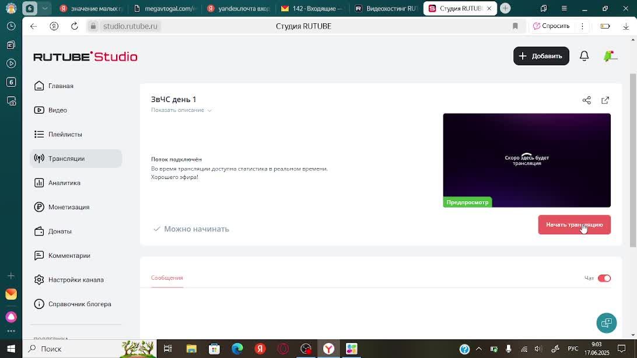Open Плейлисты in the sidebar
The height and width of the screenshot is (358, 637).
click(x=76, y=134)
